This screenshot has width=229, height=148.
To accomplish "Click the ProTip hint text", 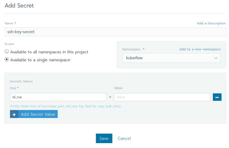I will [x=65, y=106].
